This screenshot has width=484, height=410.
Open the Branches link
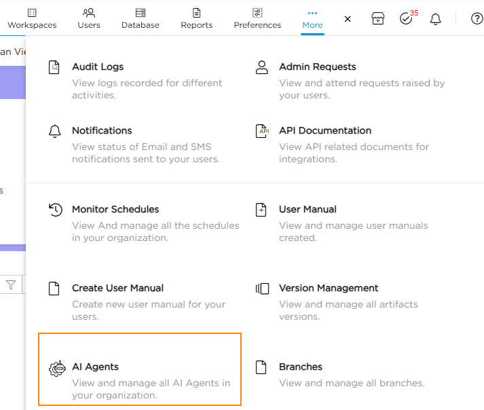click(x=300, y=367)
